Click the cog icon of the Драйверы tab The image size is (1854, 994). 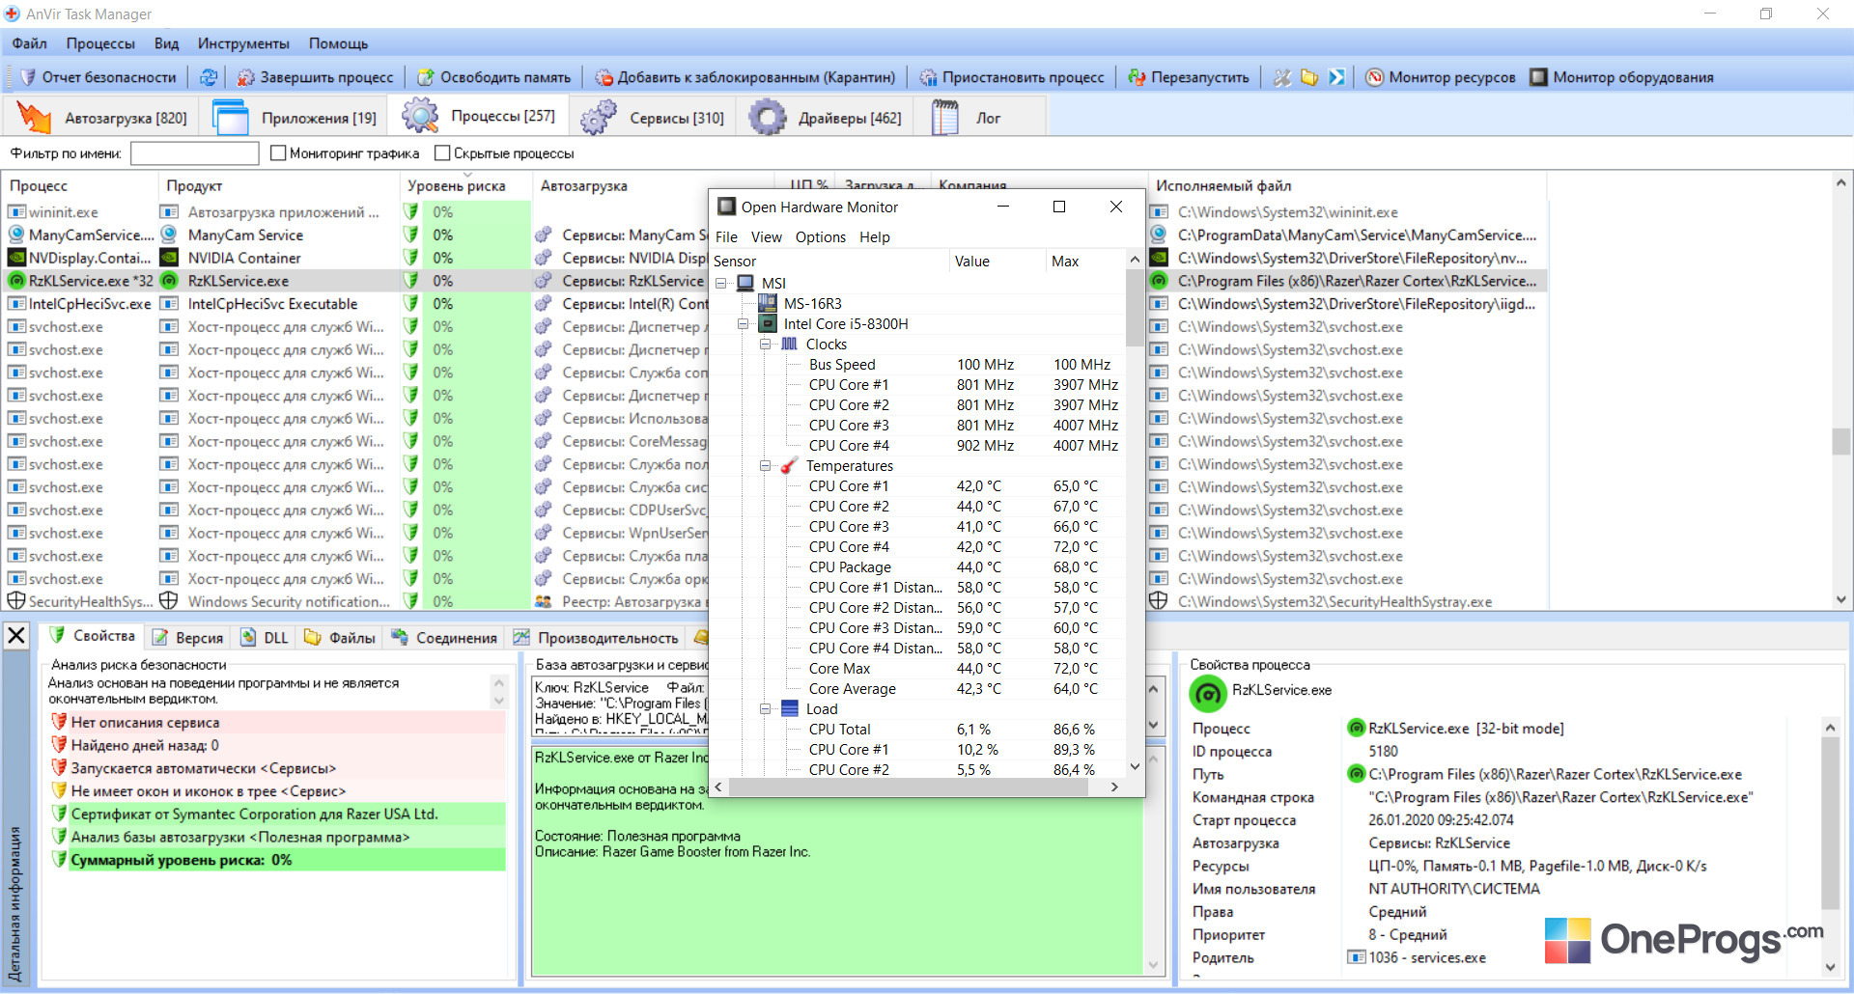pos(768,117)
